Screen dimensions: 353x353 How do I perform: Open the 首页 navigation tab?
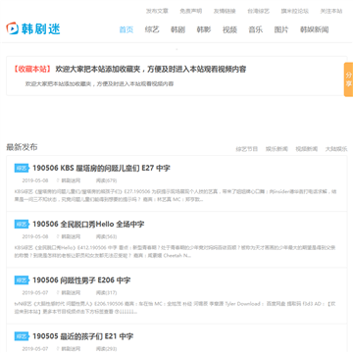[x=126, y=29]
